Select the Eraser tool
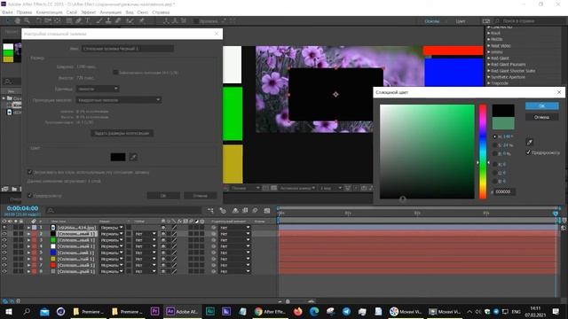This screenshot has width=568, height=319. [118, 21]
